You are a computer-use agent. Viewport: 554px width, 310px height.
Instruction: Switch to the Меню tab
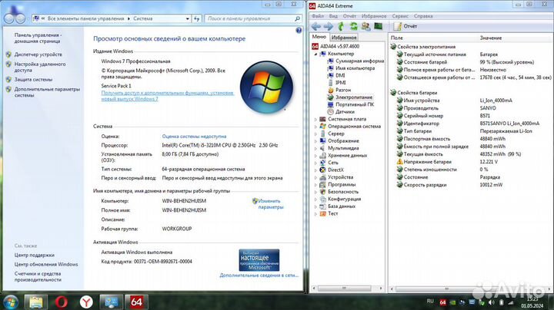(319, 37)
